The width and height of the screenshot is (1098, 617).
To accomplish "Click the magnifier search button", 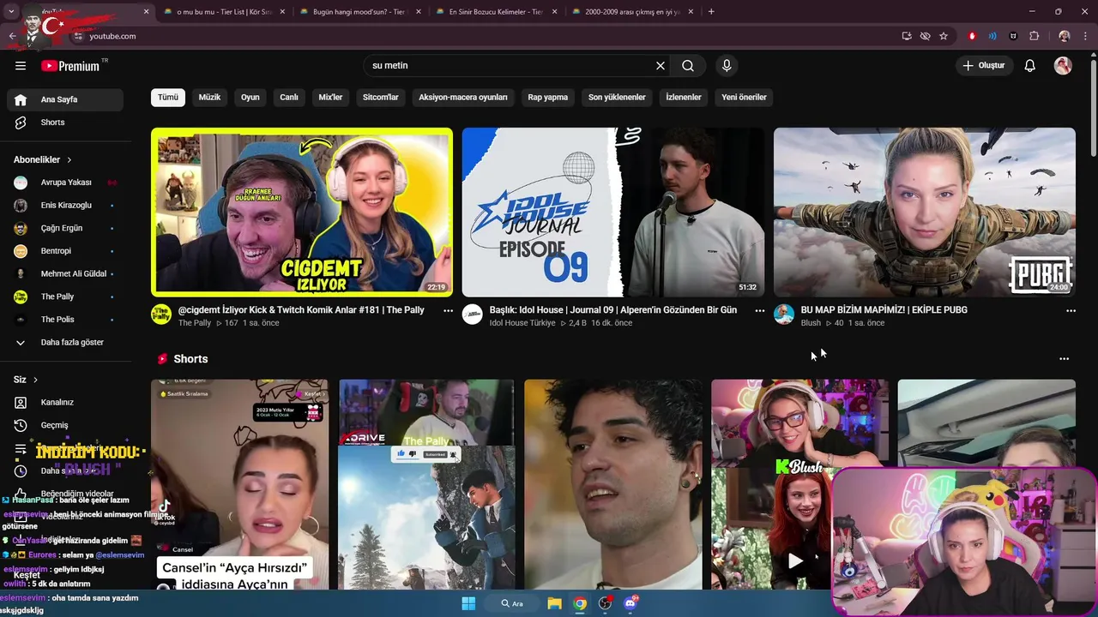I will pyautogui.click(x=688, y=66).
